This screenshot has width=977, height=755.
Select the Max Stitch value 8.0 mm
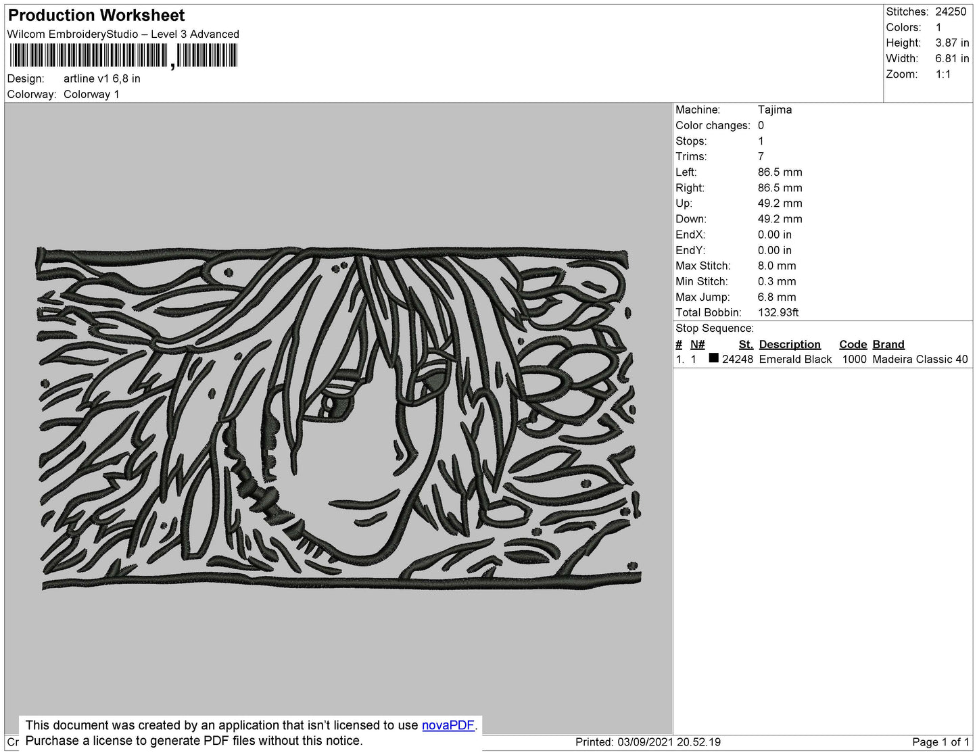(x=777, y=266)
